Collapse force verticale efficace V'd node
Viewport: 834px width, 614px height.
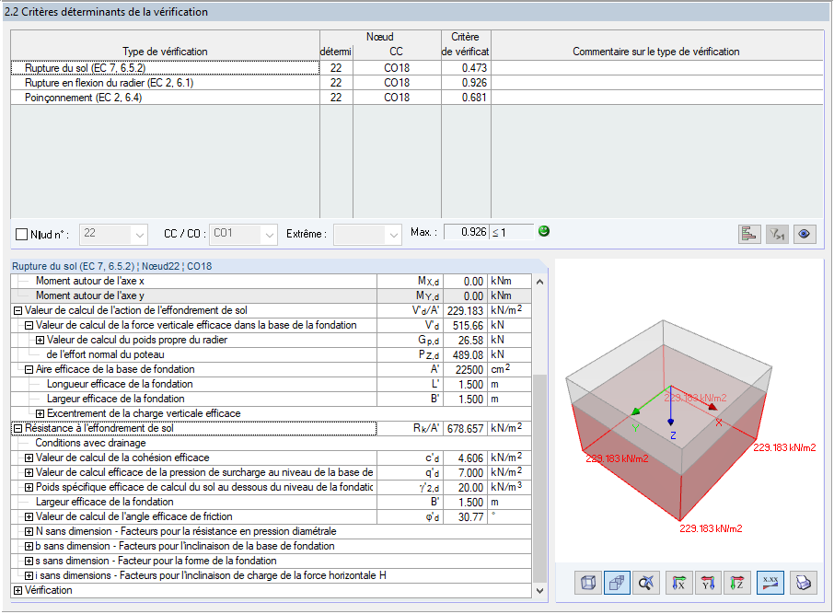pyautogui.click(x=29, y=326)
